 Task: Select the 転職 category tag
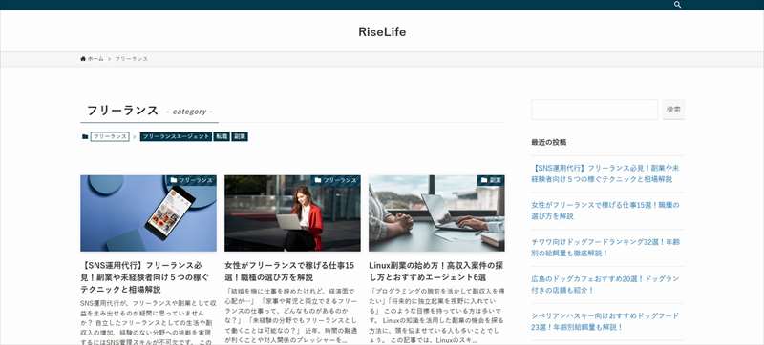click(222, 137)
